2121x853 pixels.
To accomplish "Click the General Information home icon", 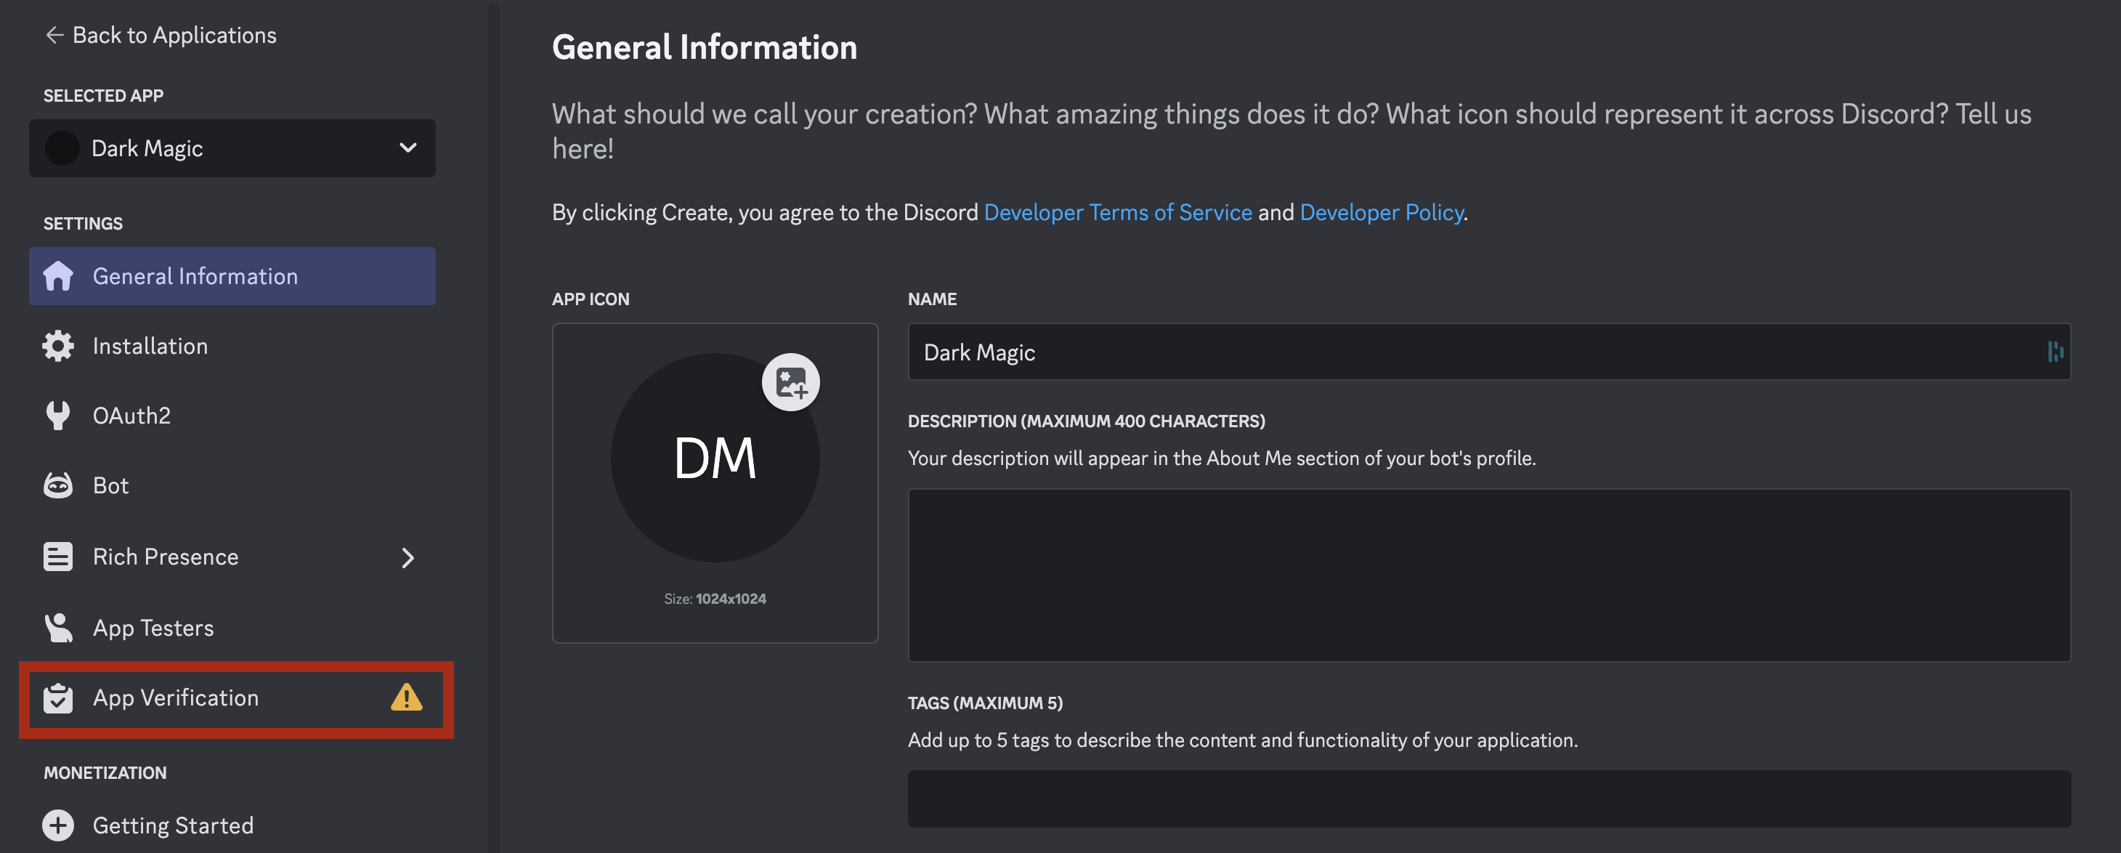I will (57, 277).
